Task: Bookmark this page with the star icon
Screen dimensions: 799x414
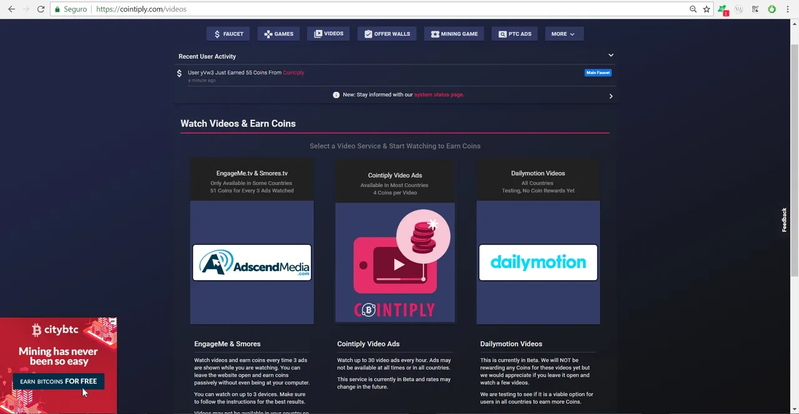Action: click(707, 9)
